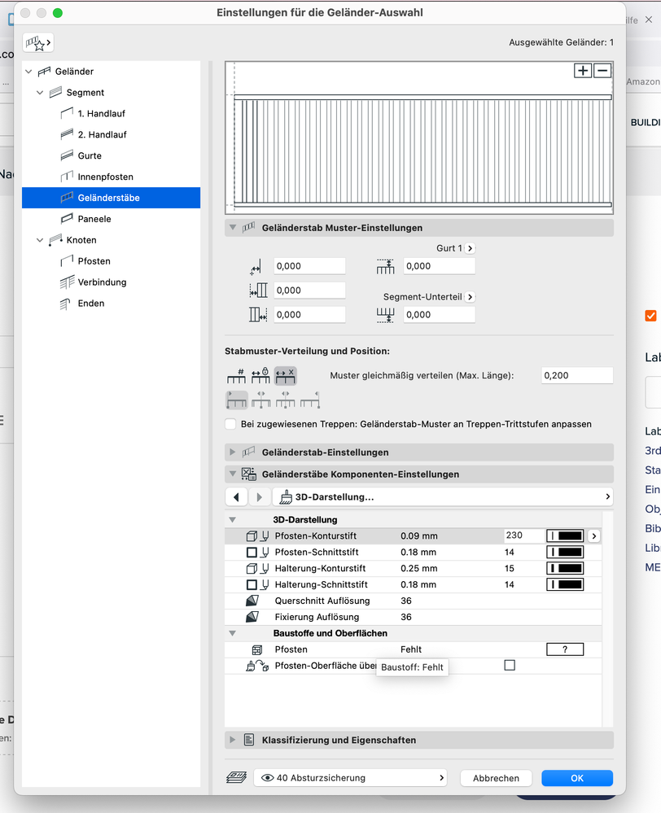The width and height of the screenshot is (661, 813).
Task: Enable adapt baluster pattern to stair treads
Action: [231, 424]
